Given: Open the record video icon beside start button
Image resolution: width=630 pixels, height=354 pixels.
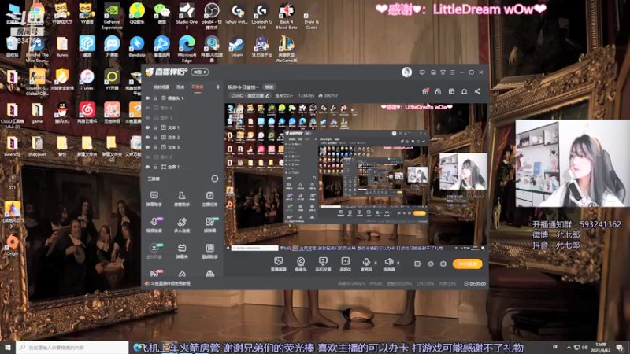Looking at the screenshot, I should coord(418,264).
